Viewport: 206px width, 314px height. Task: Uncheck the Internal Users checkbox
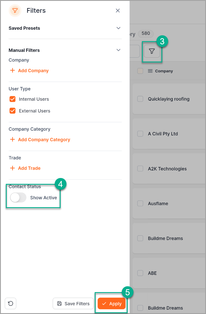pos(13,99)
